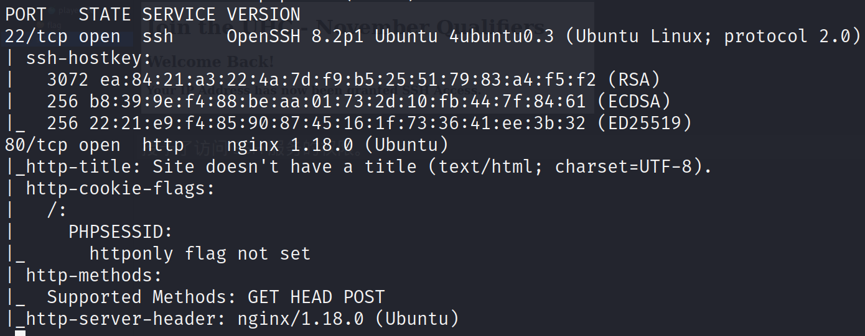Click the httponly flag not set text

coord(200,253)
